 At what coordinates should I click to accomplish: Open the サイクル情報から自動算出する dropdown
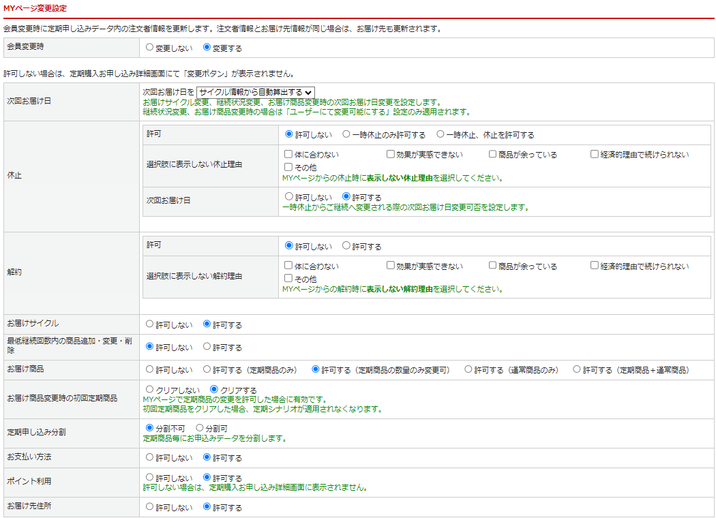coord(256,92)
